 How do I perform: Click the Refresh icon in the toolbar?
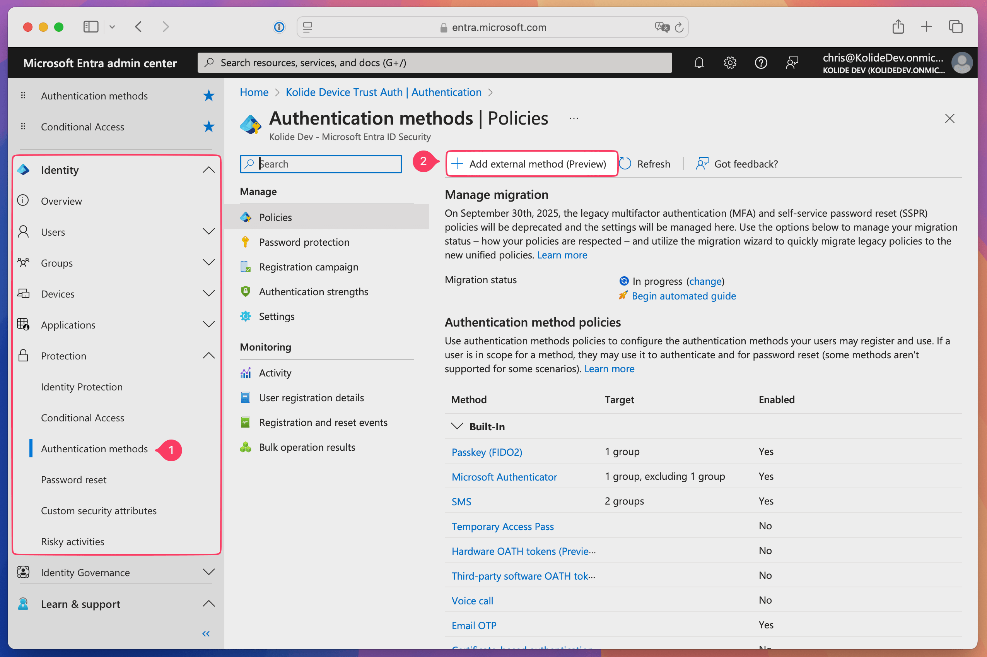[x=625, y=164]
